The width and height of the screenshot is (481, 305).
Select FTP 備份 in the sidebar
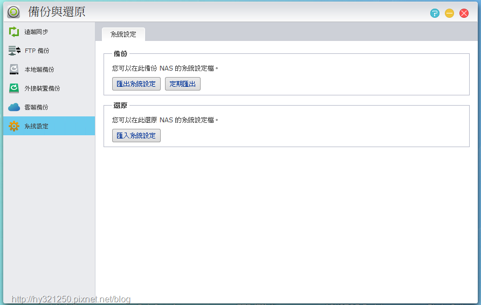pos(49,51)
